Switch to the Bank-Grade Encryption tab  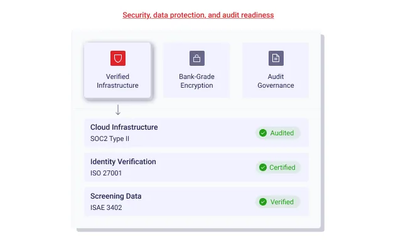196,70
